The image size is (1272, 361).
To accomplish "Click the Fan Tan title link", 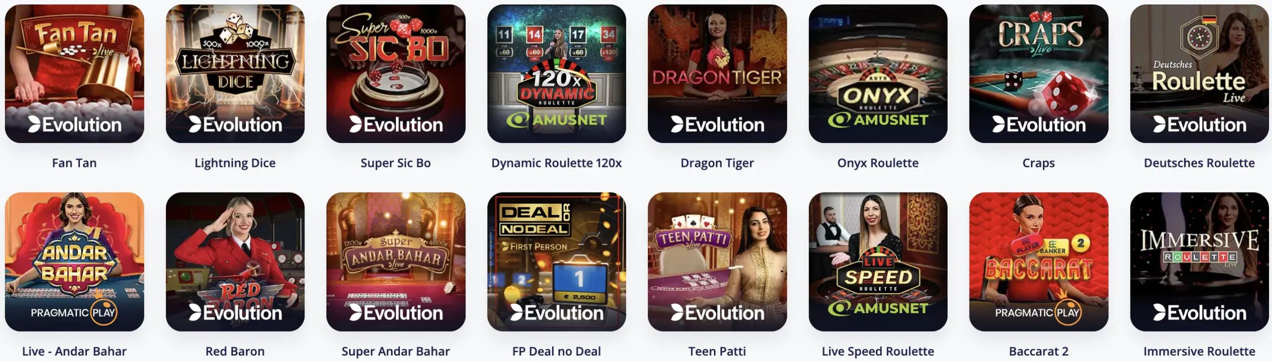I will click(75, 163).
